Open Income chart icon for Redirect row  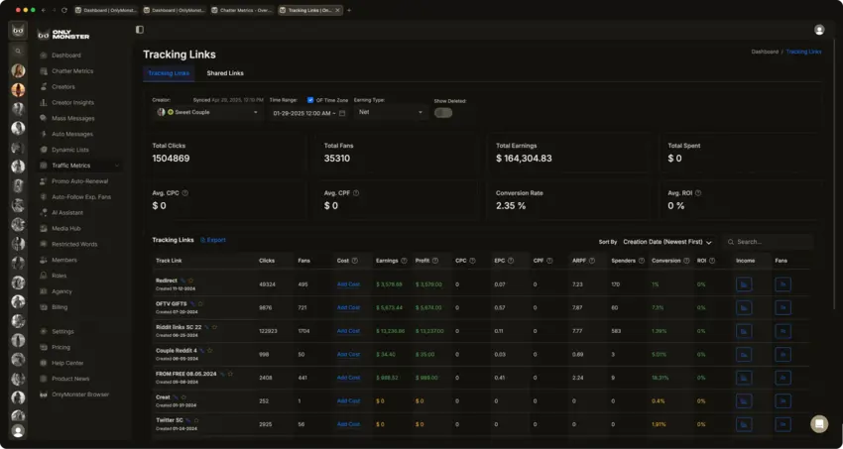click(744, 284)
